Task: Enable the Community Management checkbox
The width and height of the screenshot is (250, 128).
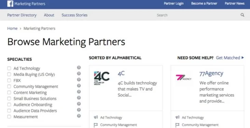Action: tap(9, 86)
